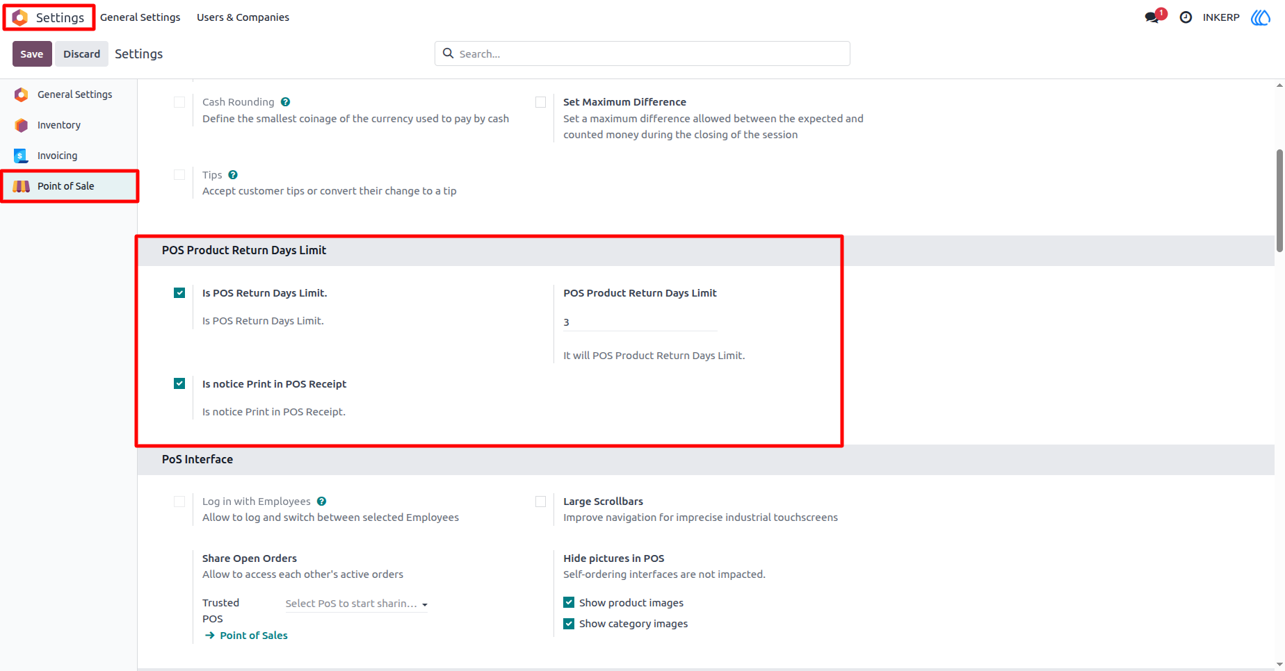Click the Odoo Settings app logo icon
This screenshot has width=1285, height=671.
pyautogui.click(x=20, y=17)
